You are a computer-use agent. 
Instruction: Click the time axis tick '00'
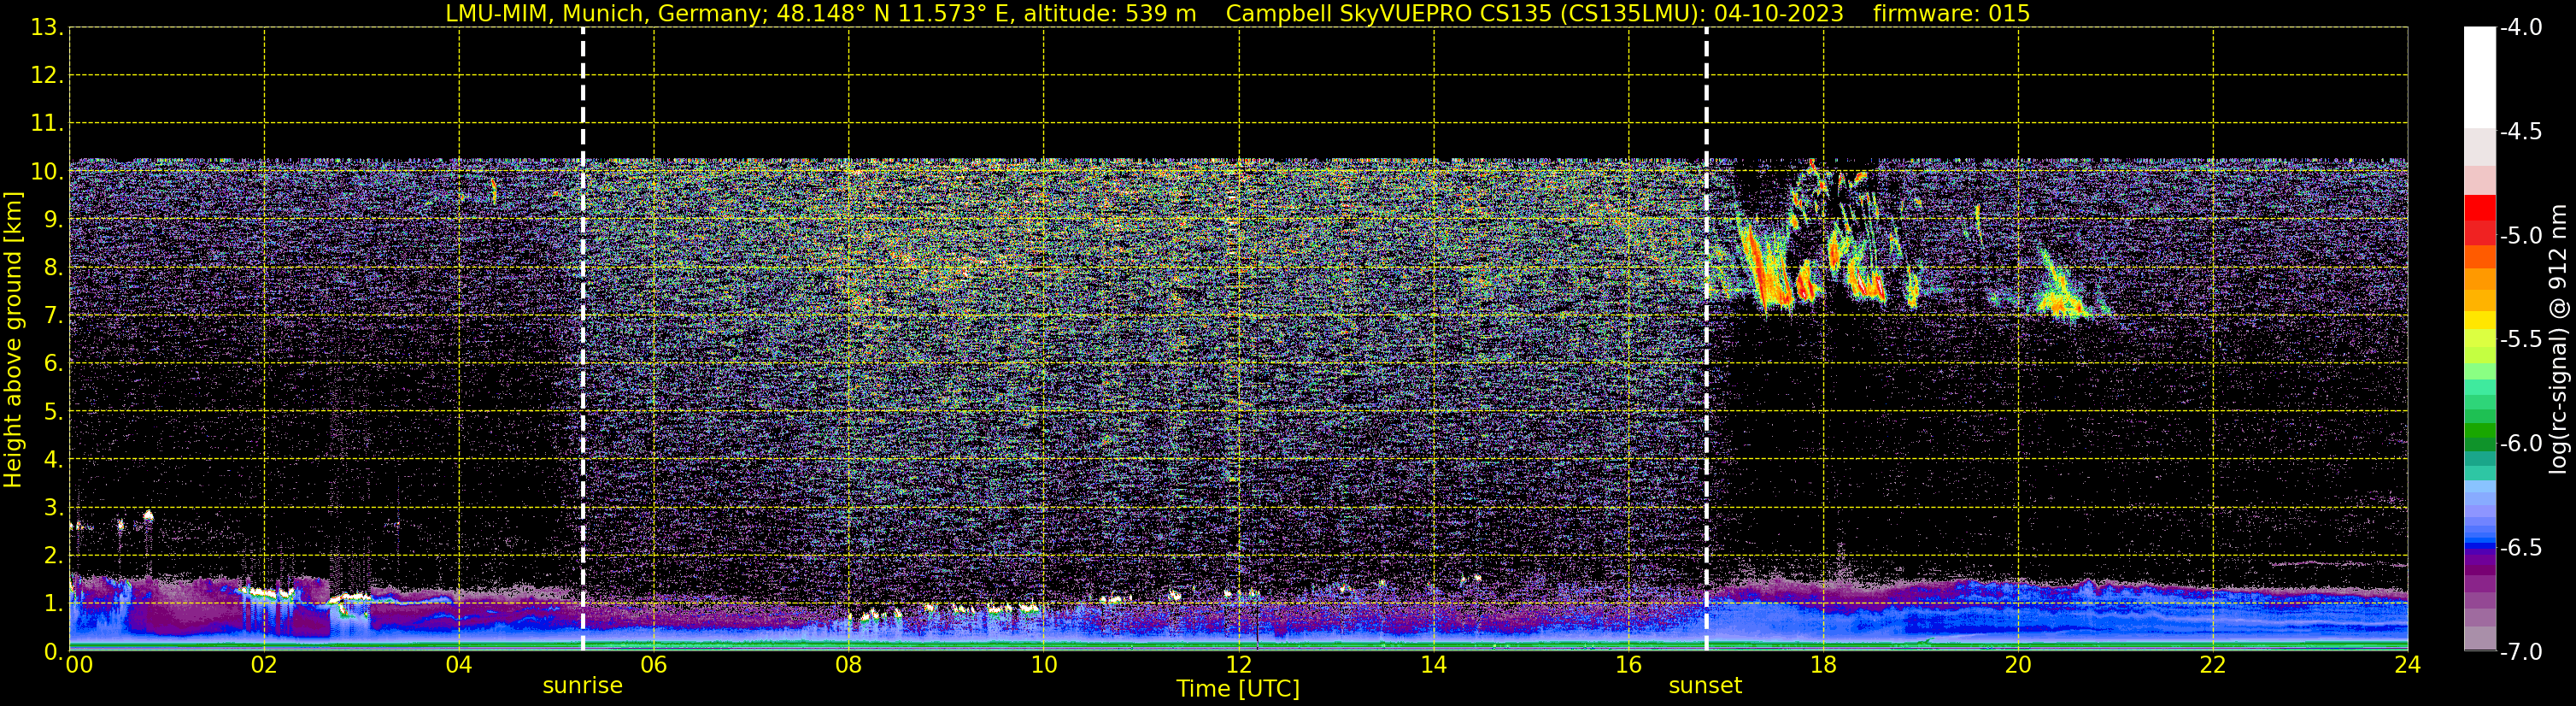tap(79, 665)
